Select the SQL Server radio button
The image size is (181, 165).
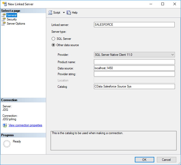pyautogui.click(x=53, y=39)
